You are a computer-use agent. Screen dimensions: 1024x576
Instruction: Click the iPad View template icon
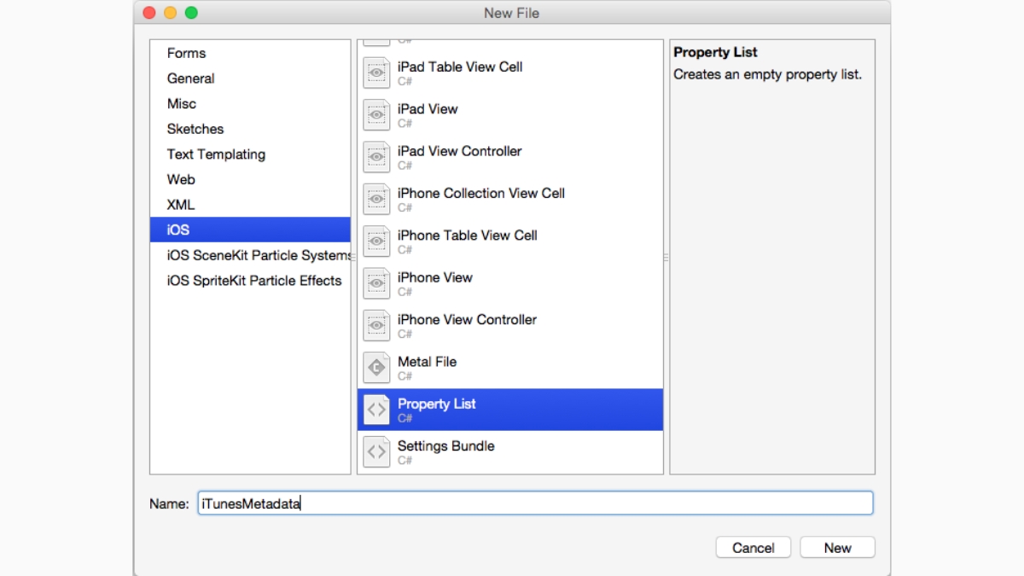tap(376, 115)
